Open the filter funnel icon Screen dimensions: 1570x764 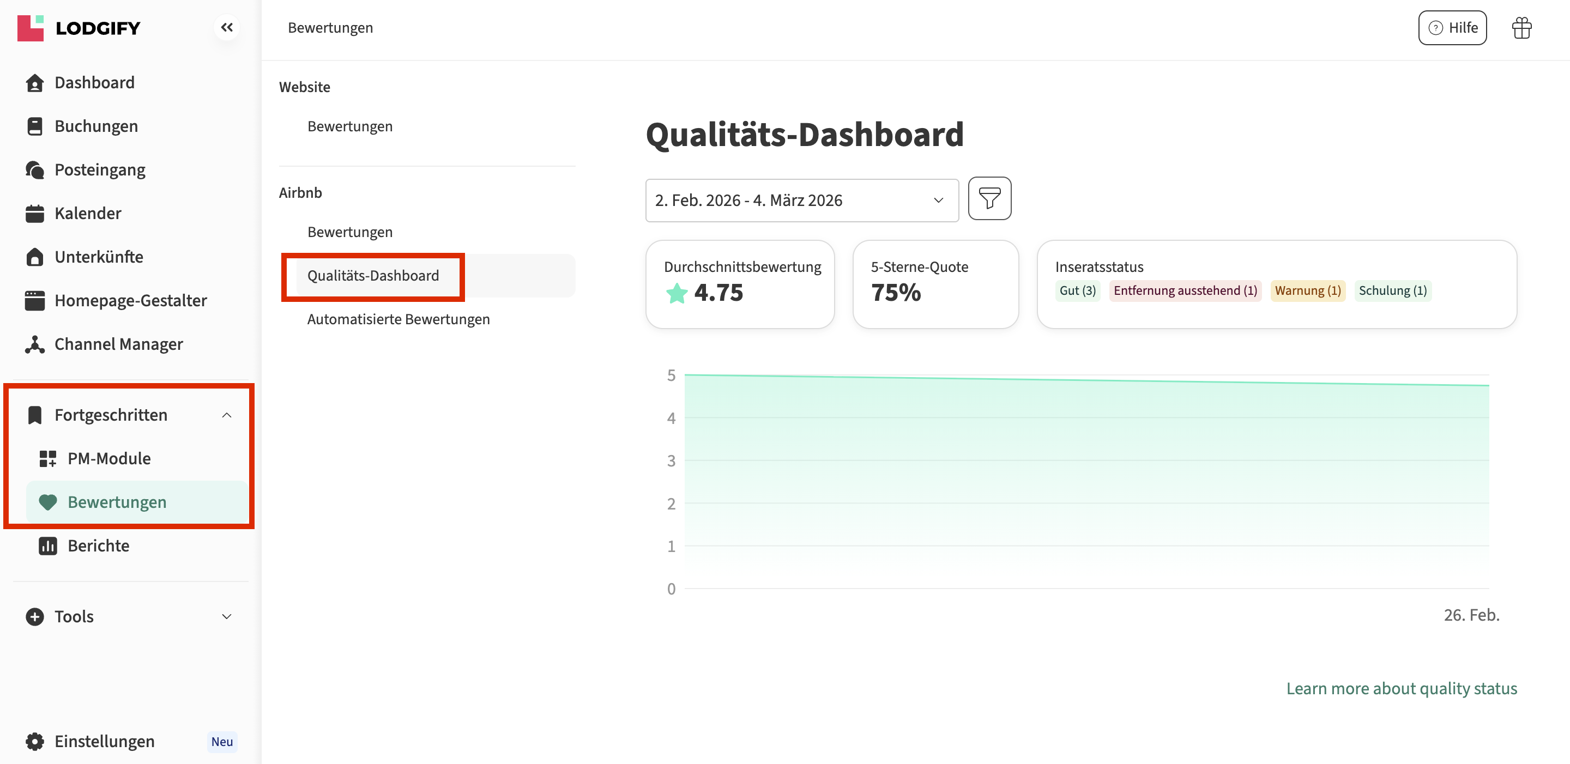[989, 198]
